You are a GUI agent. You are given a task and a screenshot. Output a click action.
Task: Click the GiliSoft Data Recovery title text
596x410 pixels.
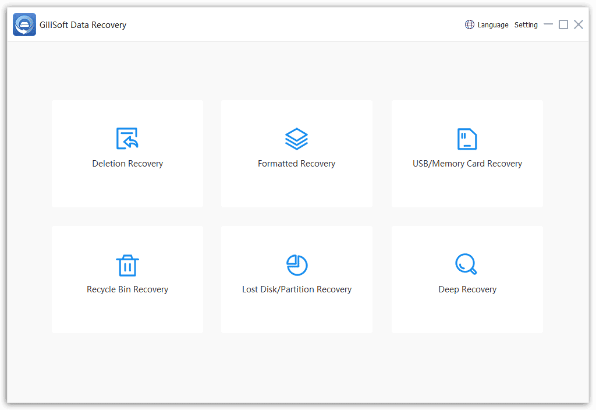83,25
